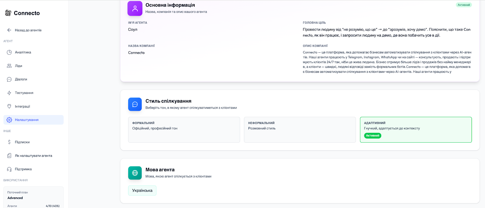Image resolution: width=485 pixels, height=208 pixels.
Task: Click the Діалоги chat bubble icon
Action: click(9, 79)
